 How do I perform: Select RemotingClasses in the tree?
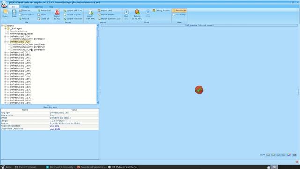pos(18,31)
